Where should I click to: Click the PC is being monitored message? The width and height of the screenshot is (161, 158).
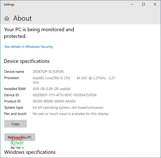39,33
